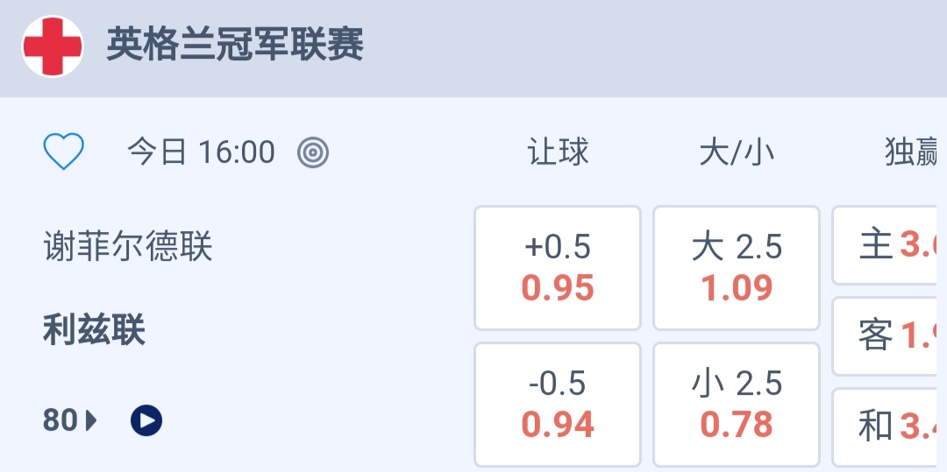The height and width of the screenshot is (472, 947).
Task: Select the 独赢 column header
Action: pyautogui.click(x=912, y=152)
